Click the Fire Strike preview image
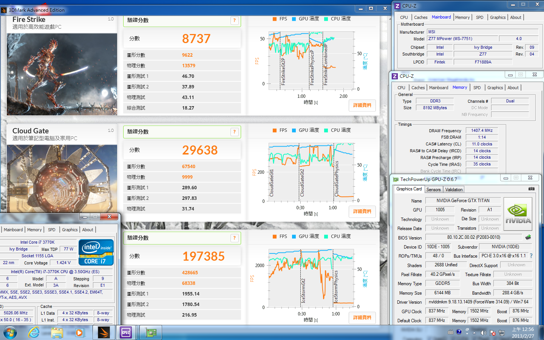Viewport: 544px width, 340px height. pyautogui.click(x=62, y=74)
